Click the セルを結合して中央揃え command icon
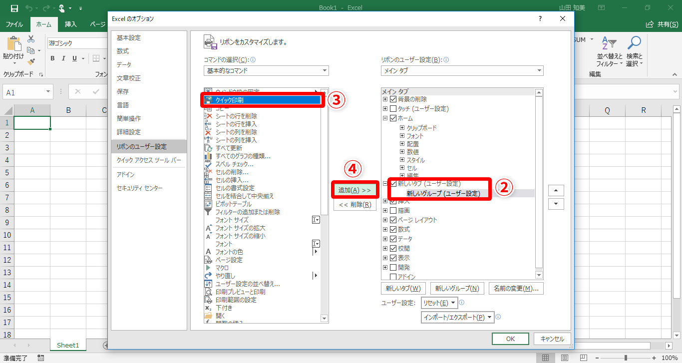Viewport: 682px width, 363px height. [x=209, y=196]
